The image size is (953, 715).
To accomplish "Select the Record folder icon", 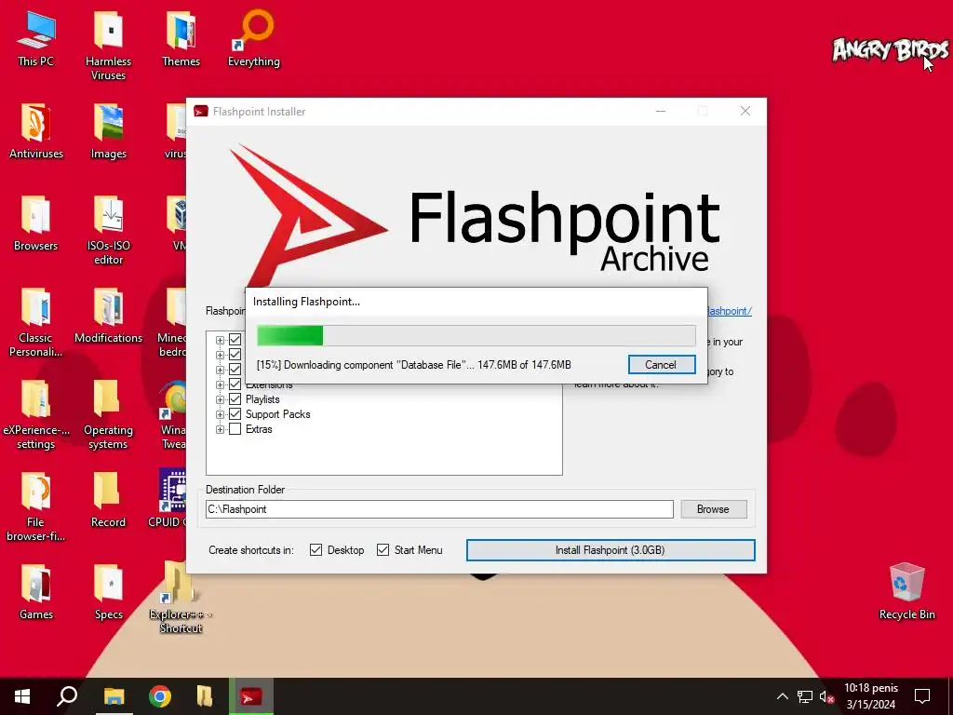I will [108, 500].
